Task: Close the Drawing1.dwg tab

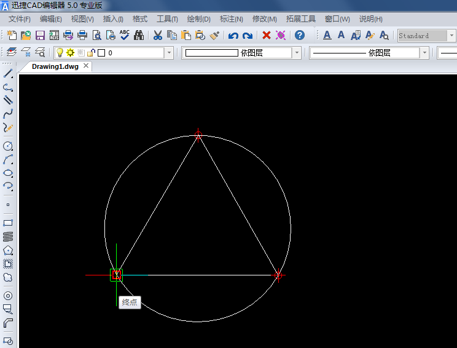Action: [x=86, y=66]
